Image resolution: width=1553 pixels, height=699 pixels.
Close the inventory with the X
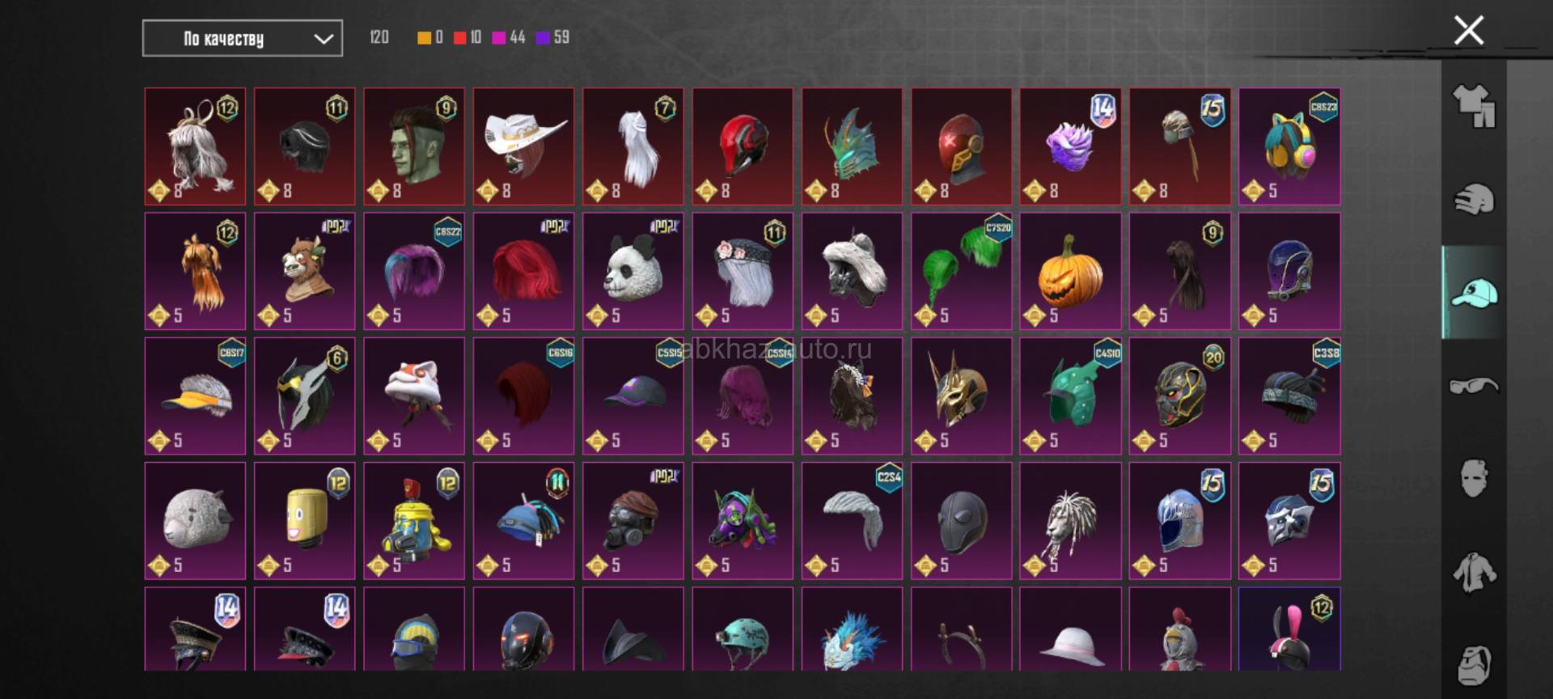point(1469,31)
